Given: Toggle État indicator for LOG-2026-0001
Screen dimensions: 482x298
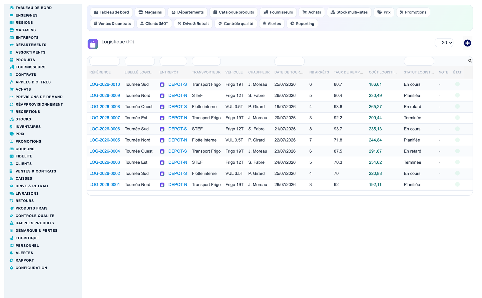Looking at the screenshot, I should (457, 185).
